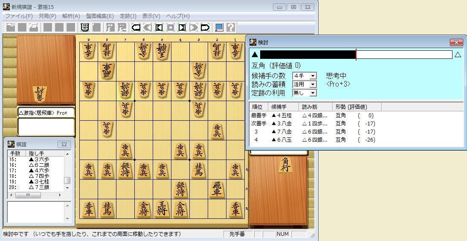Click the 棋譜 list scroll-down arrow

click(67, 188)
